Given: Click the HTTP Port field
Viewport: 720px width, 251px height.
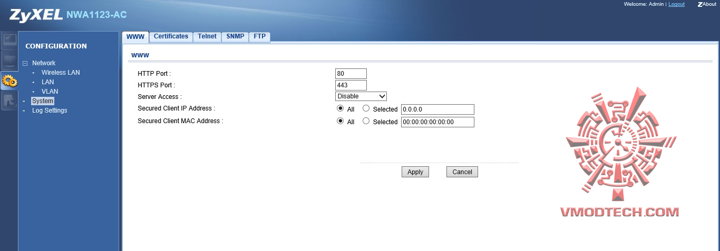Looking at the screenshot, I should (x=351, y=74).
